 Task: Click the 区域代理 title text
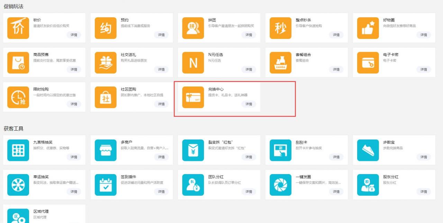(41, 211)
